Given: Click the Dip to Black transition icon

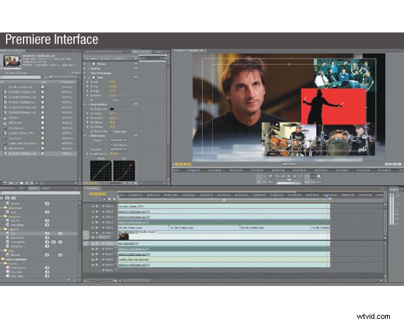Looking at the screenshot, I should (x=7, y=272).
